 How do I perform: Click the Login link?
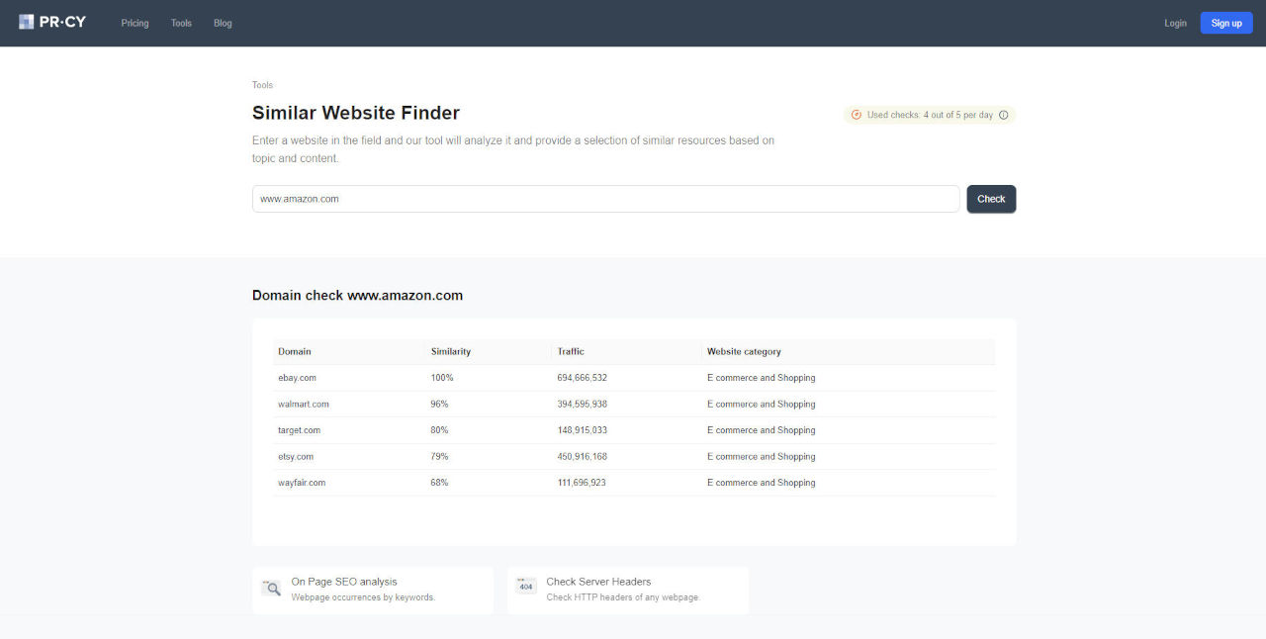(1175, 23)
